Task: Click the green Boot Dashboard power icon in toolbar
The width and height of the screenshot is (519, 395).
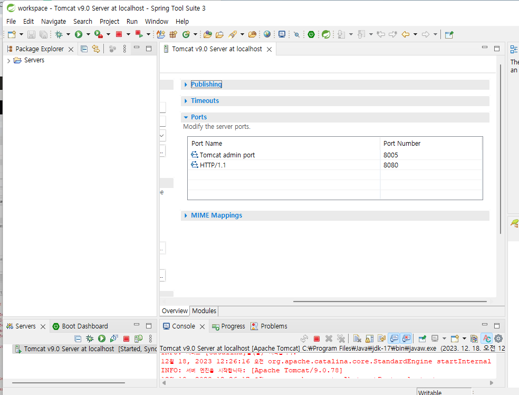Action: point(311,34)
